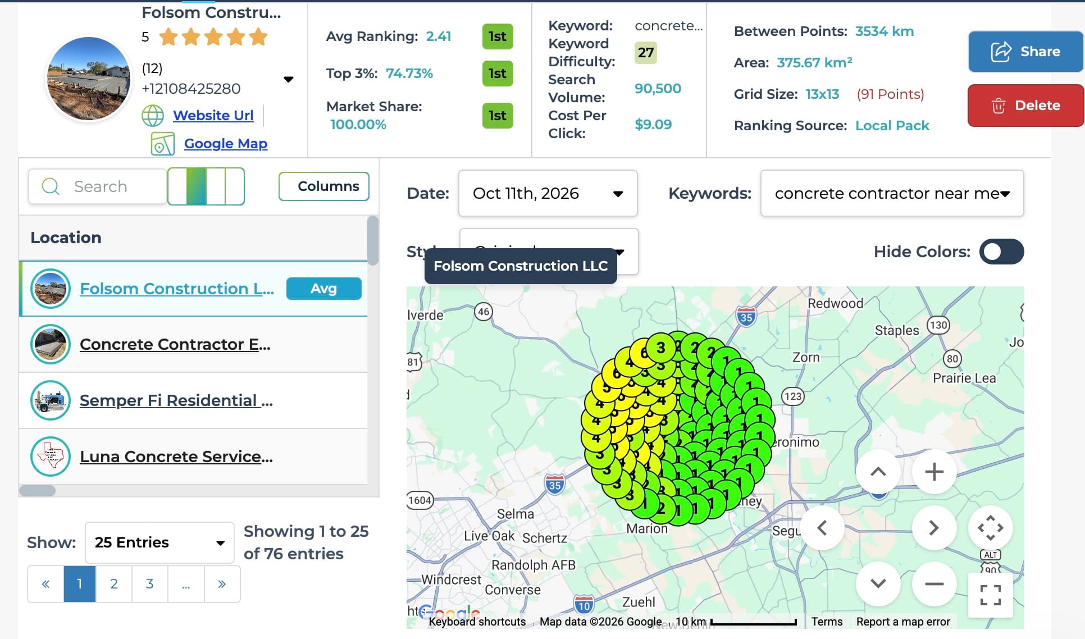
Task: Focus the Search input field
Action: (x=98, y=186)
